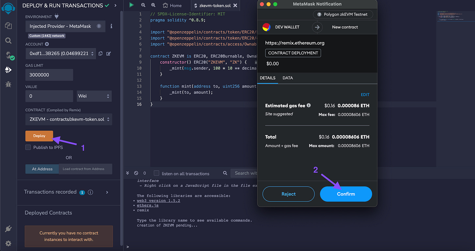Expand panel with chevron beside Deploy & Run title
The height and width of the screenshot is (251, 475).
pyautogui.click(x=115, y=6)
